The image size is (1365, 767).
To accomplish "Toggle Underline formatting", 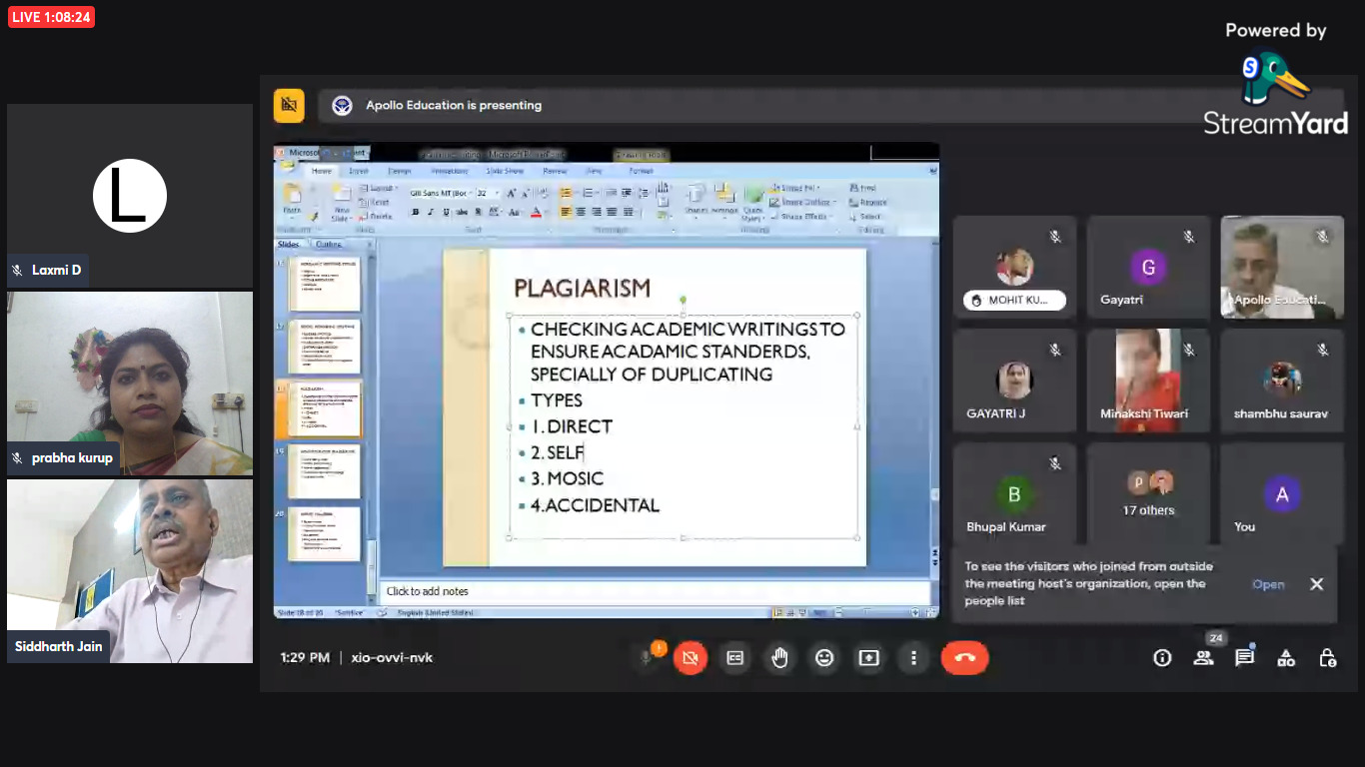I will tap(446, 212).
